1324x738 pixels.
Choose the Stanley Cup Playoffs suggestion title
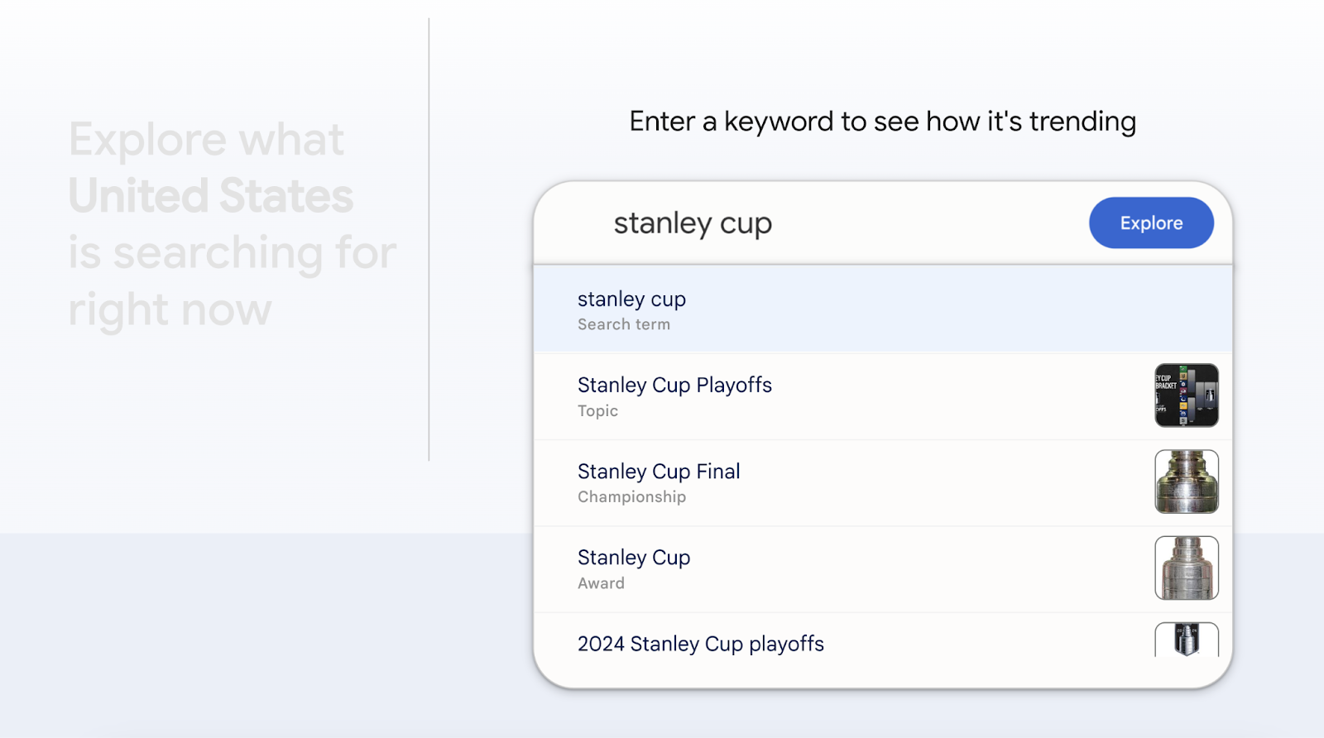coord(674,386)
